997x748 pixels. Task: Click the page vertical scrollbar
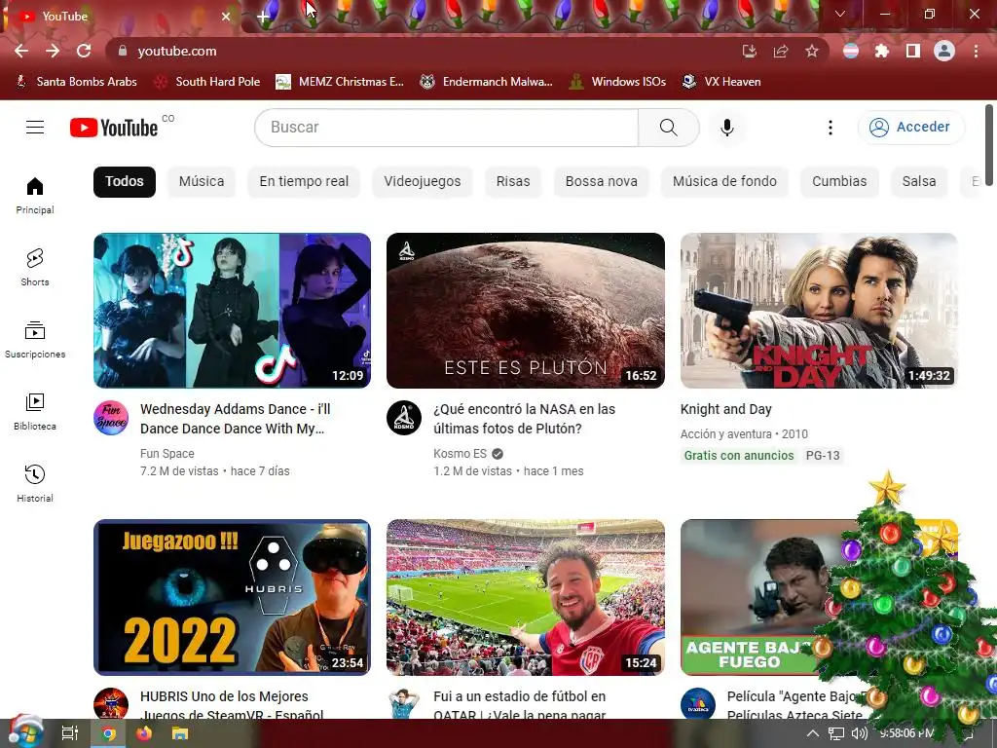[989, 146]
